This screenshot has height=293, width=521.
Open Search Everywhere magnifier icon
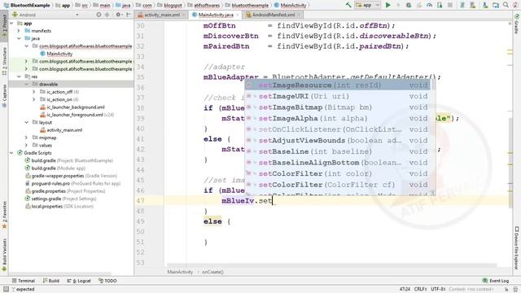pos(506,5)
